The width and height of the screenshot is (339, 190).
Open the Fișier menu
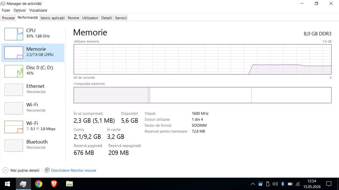6,10
